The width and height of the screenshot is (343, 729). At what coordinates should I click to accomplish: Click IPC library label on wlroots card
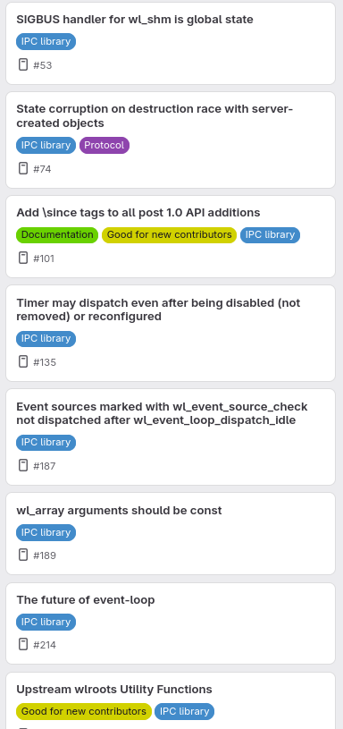tap(184, 711)
